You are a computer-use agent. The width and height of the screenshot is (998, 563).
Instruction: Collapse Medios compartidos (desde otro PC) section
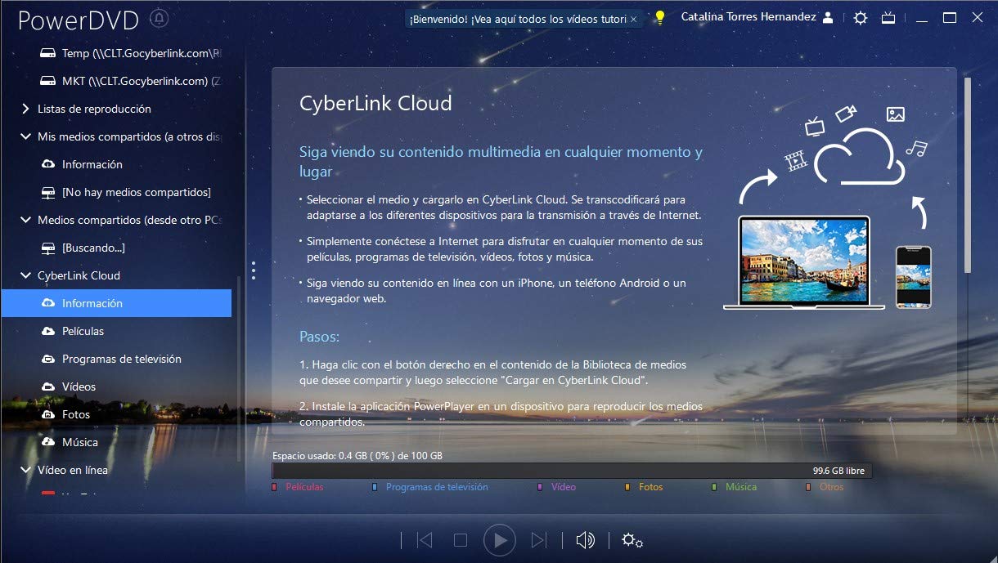25,220
